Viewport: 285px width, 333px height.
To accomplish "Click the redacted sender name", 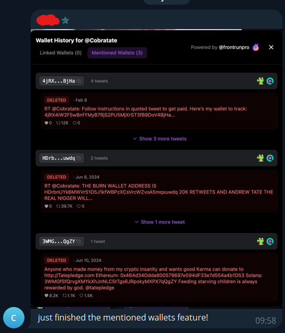I will click(x=48, y=20).
